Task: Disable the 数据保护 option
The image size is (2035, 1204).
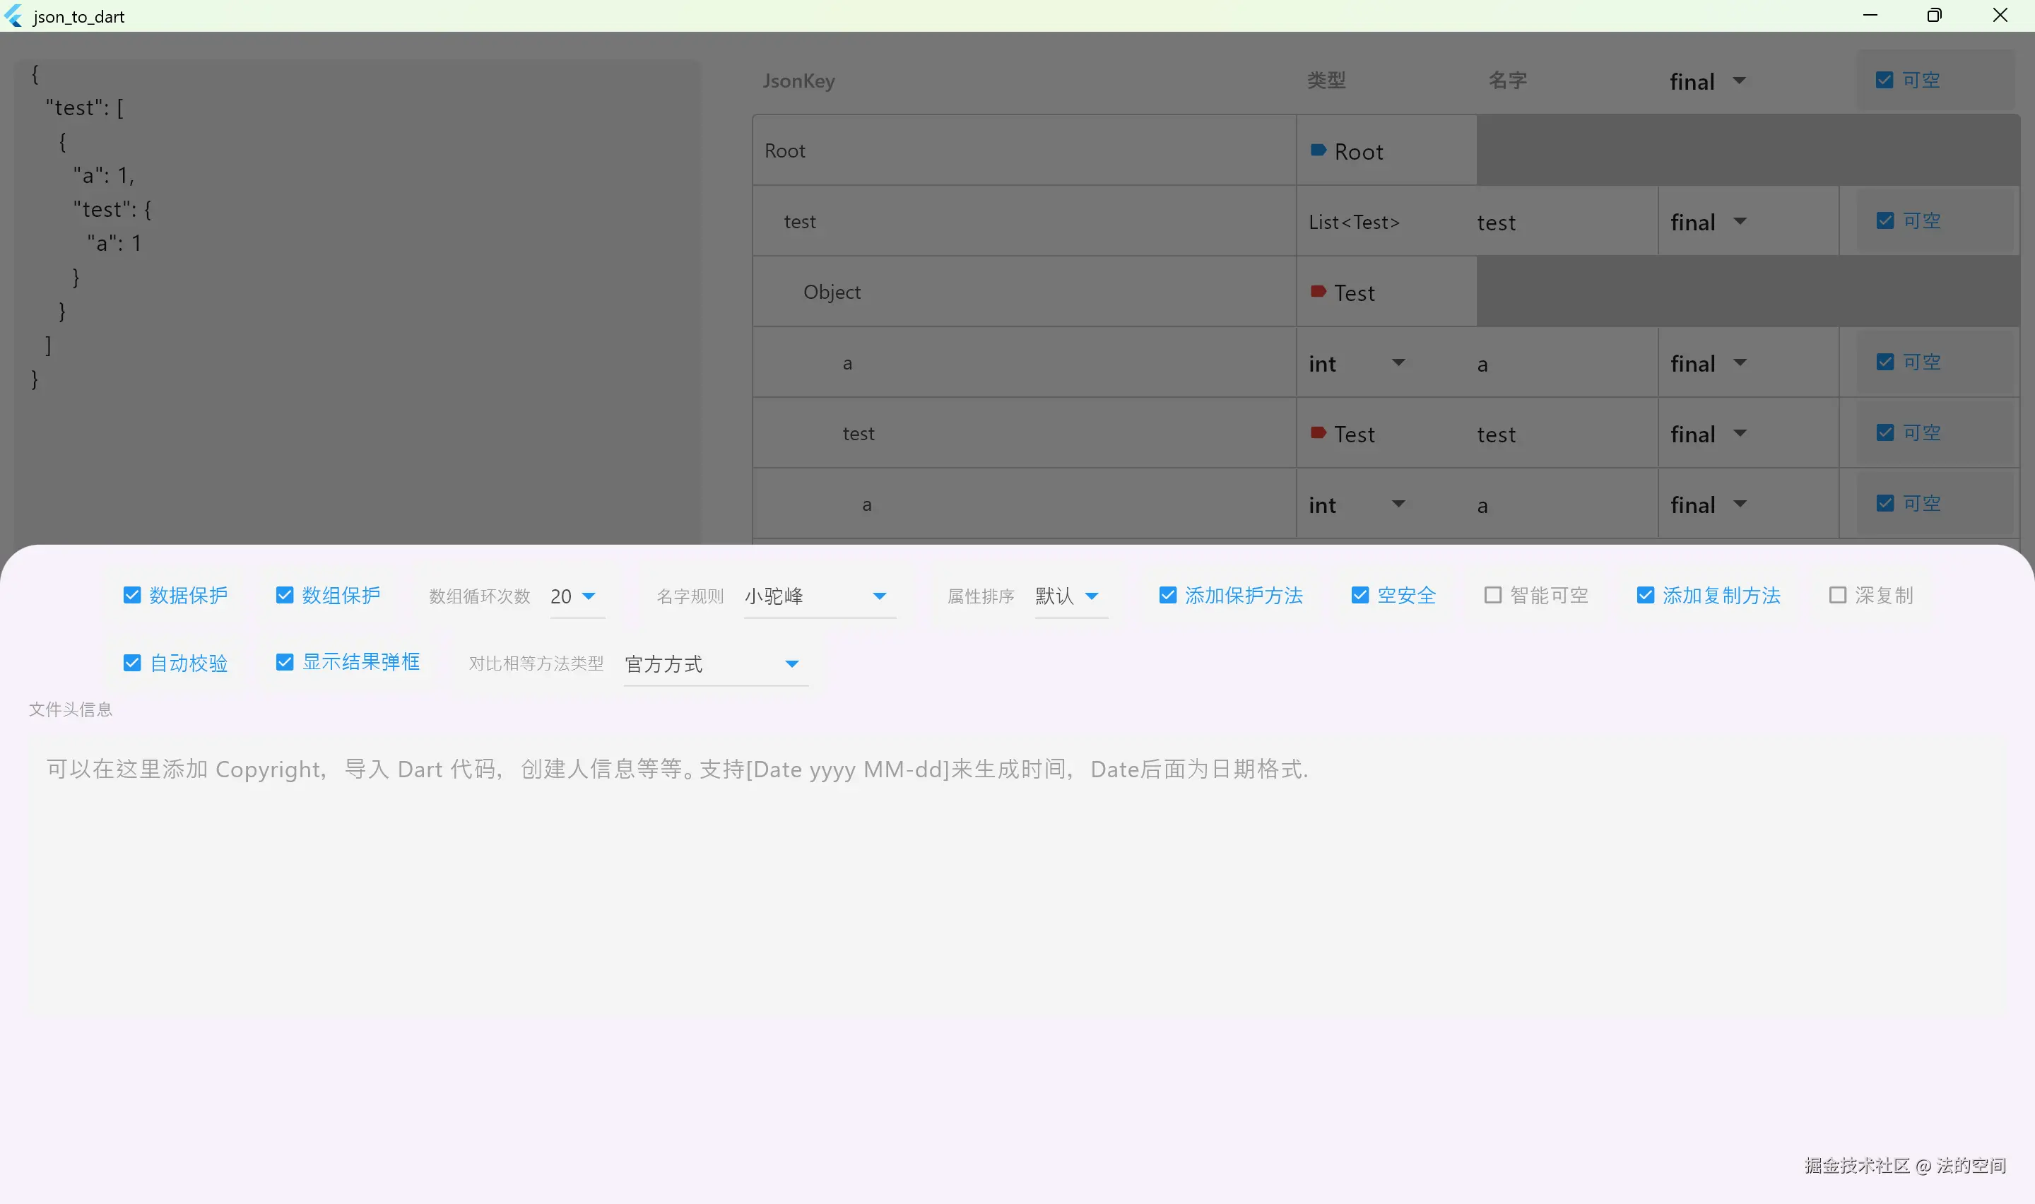Action: click(x=132, y=595)
